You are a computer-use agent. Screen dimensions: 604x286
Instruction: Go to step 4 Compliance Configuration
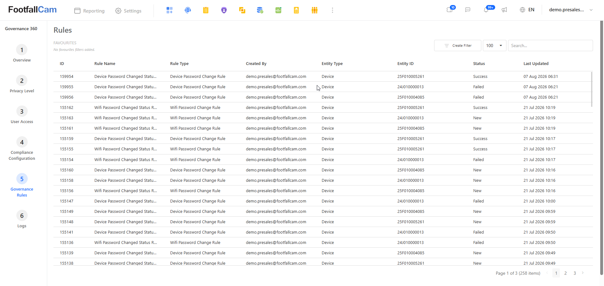click(22, 149)
